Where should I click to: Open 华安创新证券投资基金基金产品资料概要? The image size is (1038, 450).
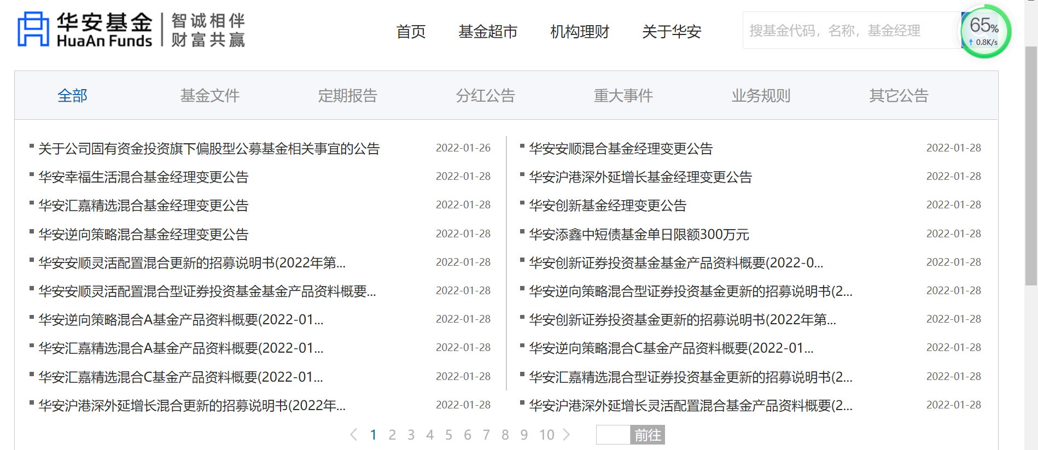click(676, 263)
